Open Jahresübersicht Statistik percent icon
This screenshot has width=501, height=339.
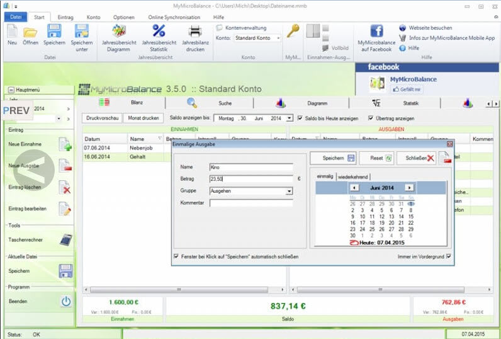[159, 31]
